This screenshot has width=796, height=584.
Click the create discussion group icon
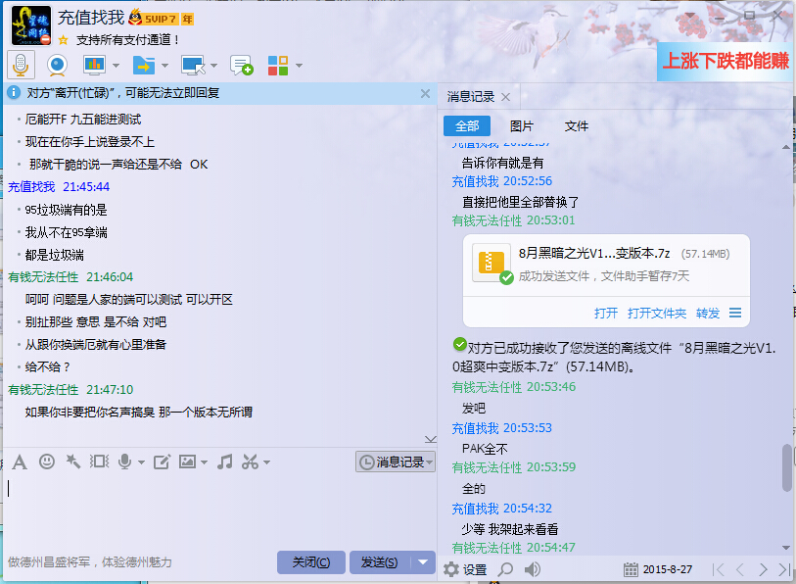click(241, 66)
